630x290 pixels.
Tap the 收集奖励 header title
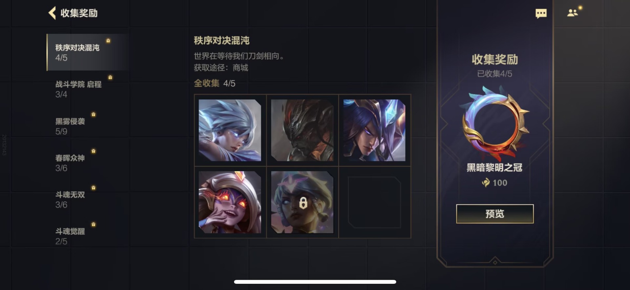[79, 13]
